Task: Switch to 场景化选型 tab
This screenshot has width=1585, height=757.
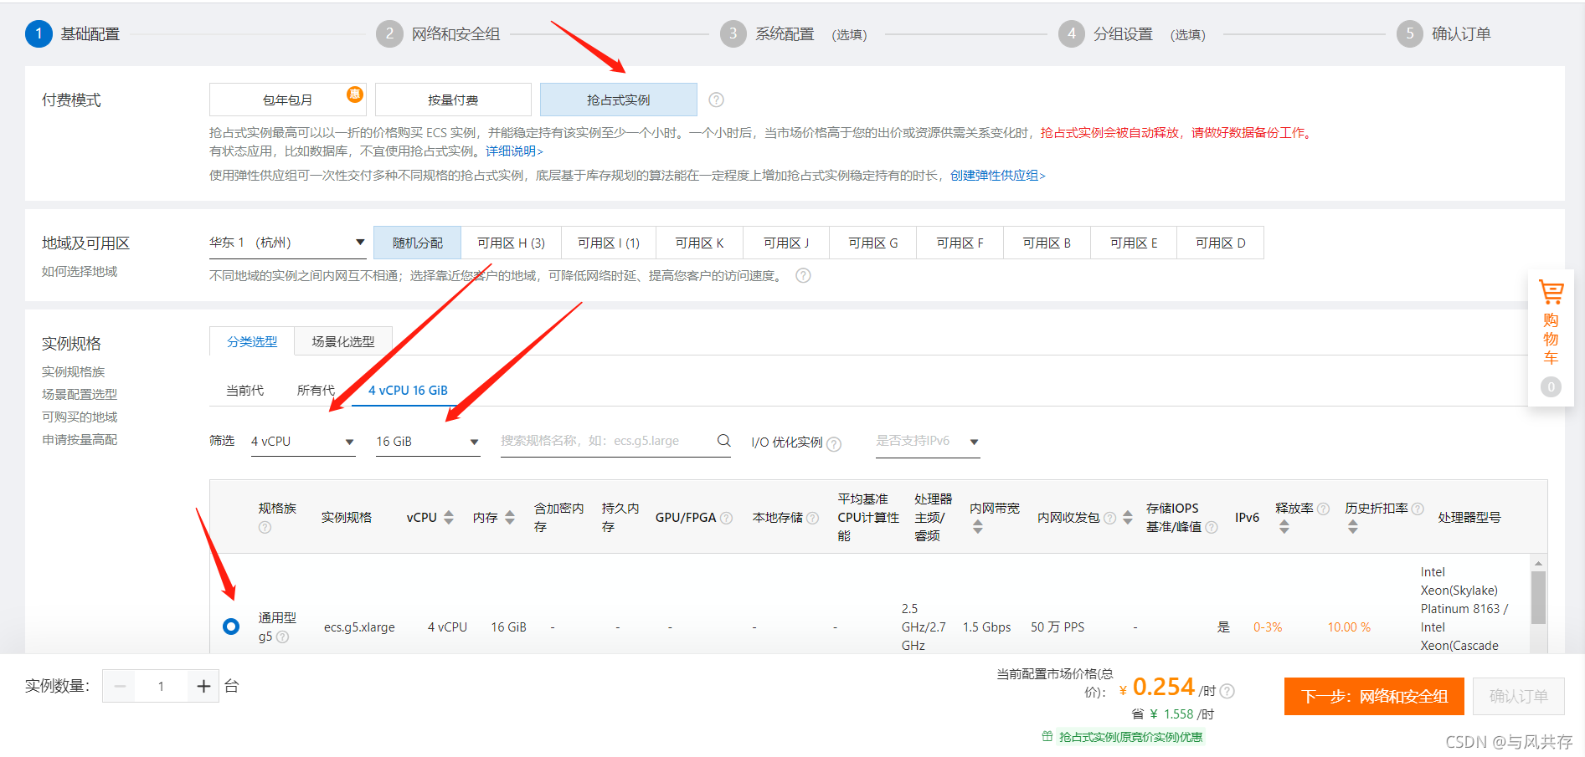Action: click(343, 341)
